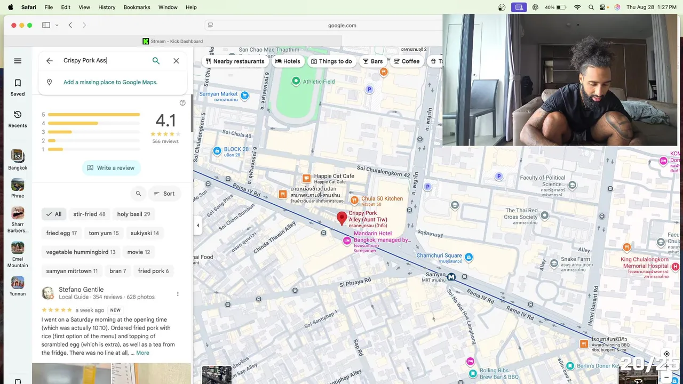Click the google.com address bar
The height and width of the screenshot is (384, 683).
tap(341, 25)
